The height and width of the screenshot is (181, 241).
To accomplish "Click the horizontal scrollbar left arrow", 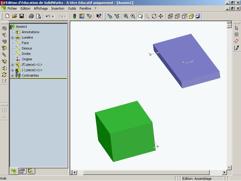I will (75, 172).
